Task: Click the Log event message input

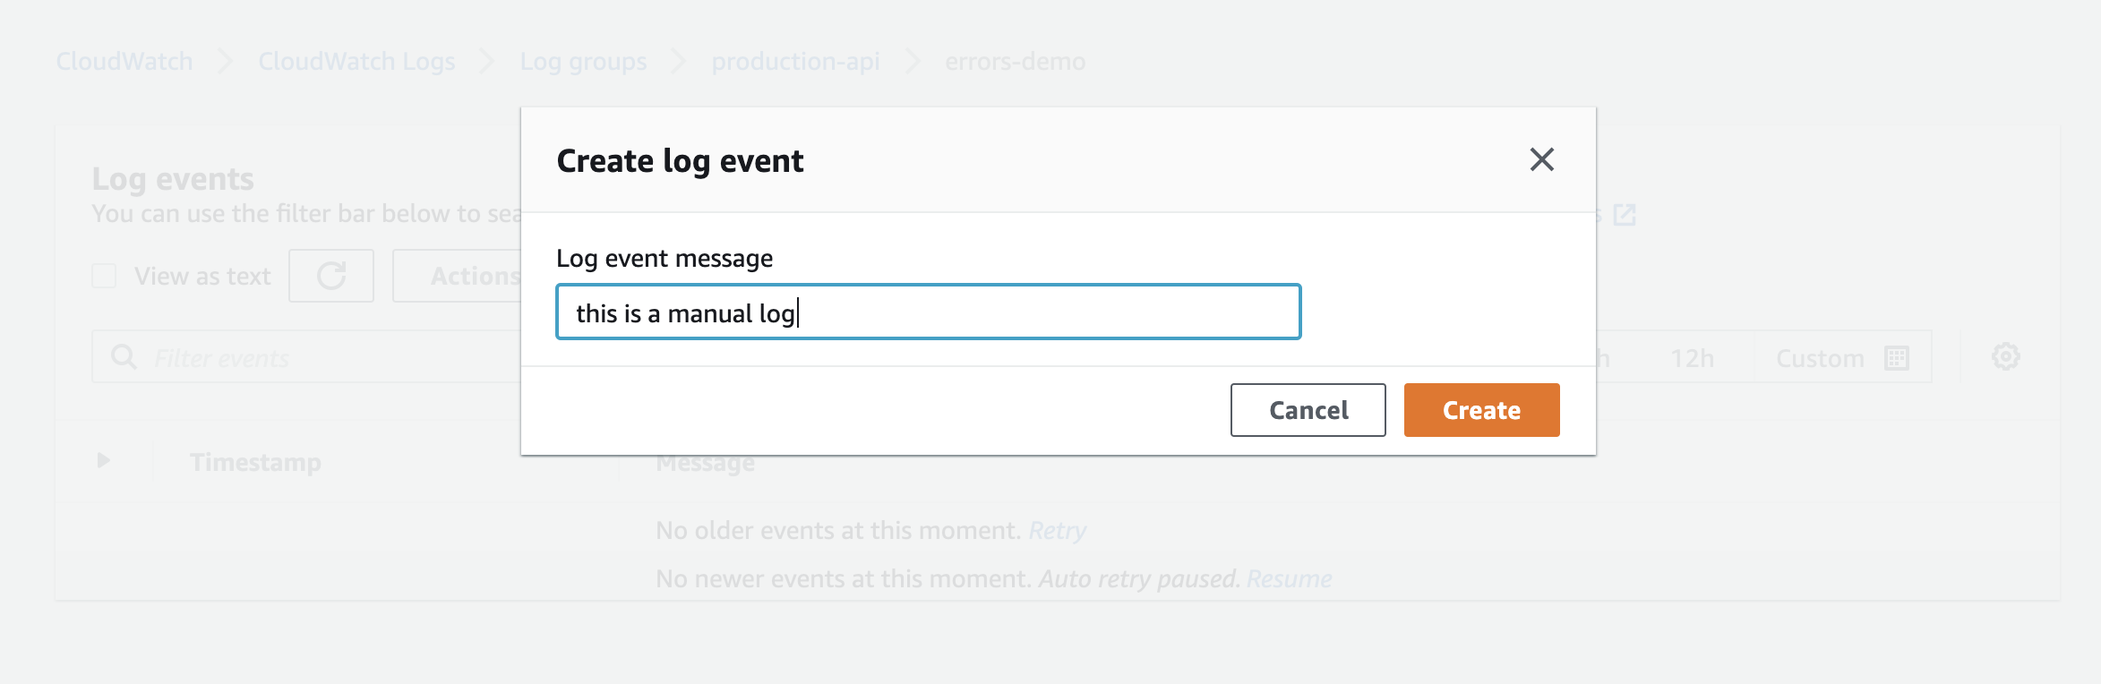Action: [x=928, y=312]
